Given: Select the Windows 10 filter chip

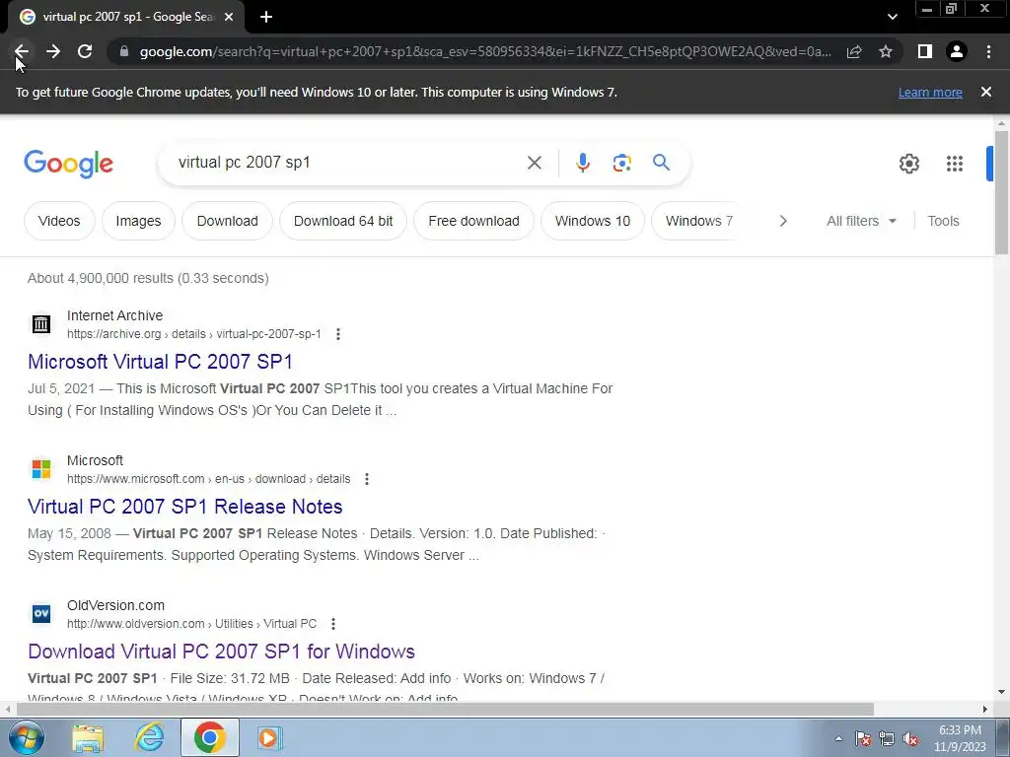Looking at the screenshot, I should [593, 221].
